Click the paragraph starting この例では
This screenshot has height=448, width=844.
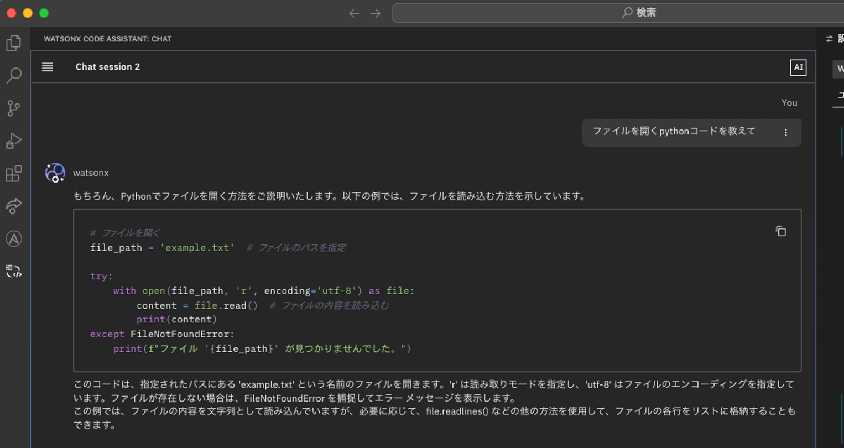tap(435, 418)
